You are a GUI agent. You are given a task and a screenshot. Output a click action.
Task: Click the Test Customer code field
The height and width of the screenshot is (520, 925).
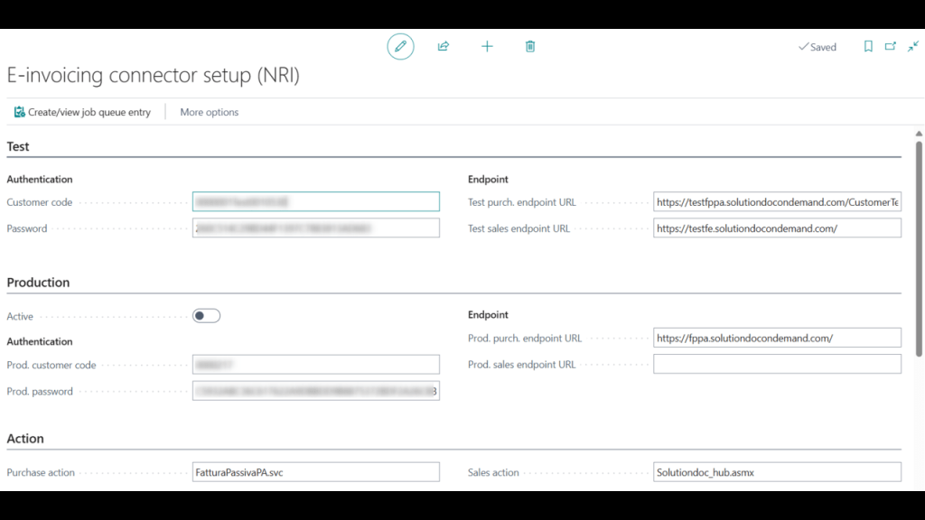click(x=316, y=202)
